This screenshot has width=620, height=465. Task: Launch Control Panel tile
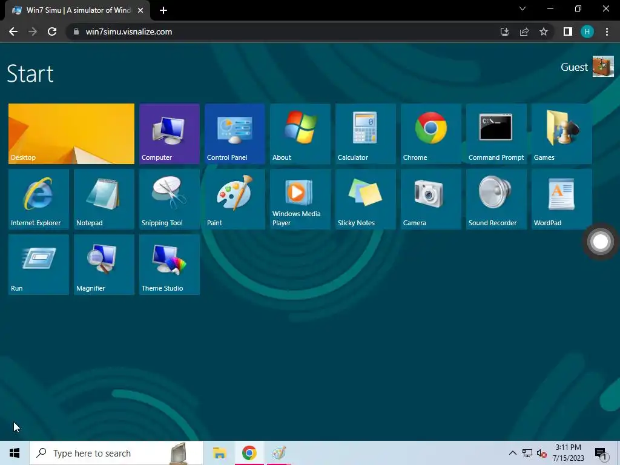pos(235,134)
